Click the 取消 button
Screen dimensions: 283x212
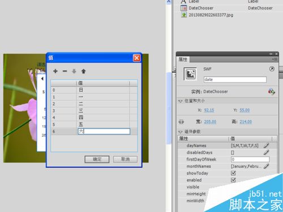point(125,159)
